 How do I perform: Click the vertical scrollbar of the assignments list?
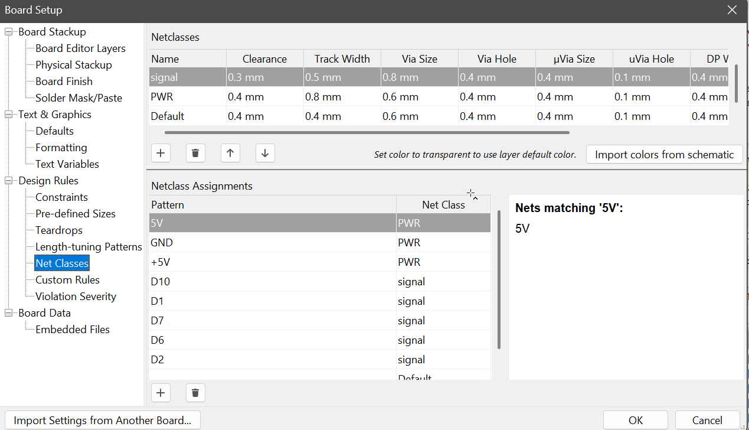pyautogui.click(x=499, y=279)
